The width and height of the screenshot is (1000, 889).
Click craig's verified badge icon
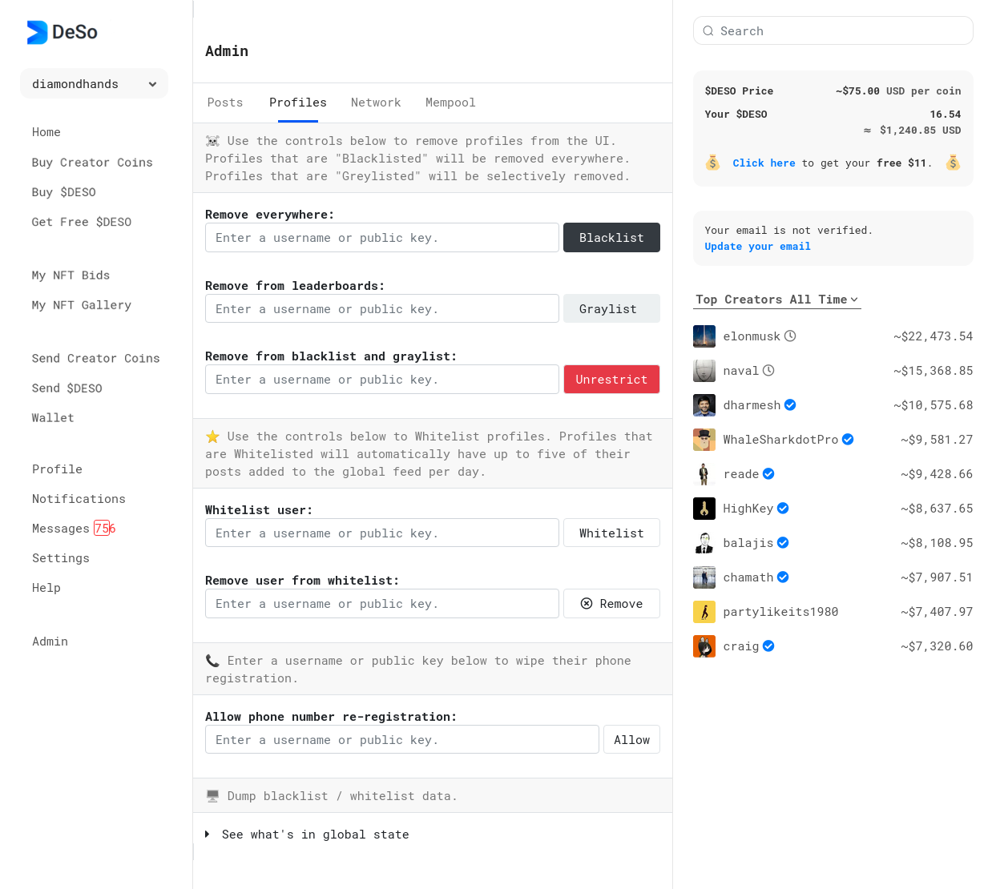(x=768, y=646)
